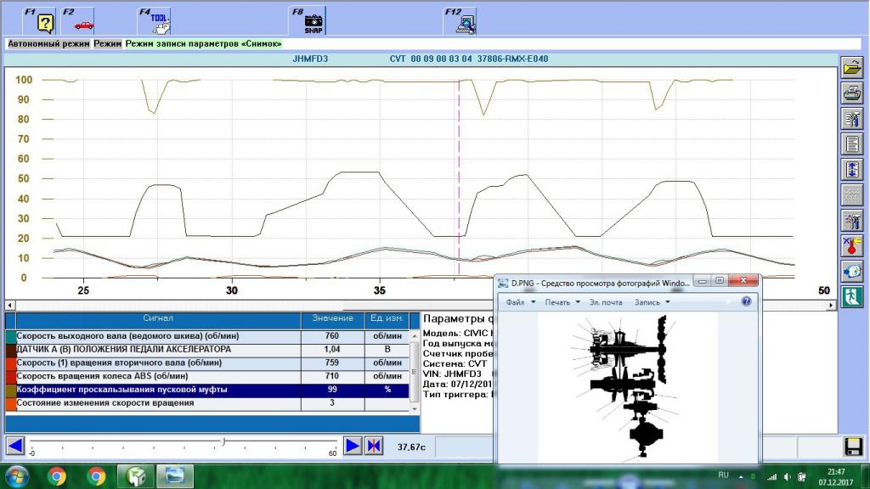Click the printer icon in right sidebar

coord(851,94)
